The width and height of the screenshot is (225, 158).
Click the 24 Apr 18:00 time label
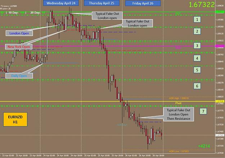pos(76,155)
